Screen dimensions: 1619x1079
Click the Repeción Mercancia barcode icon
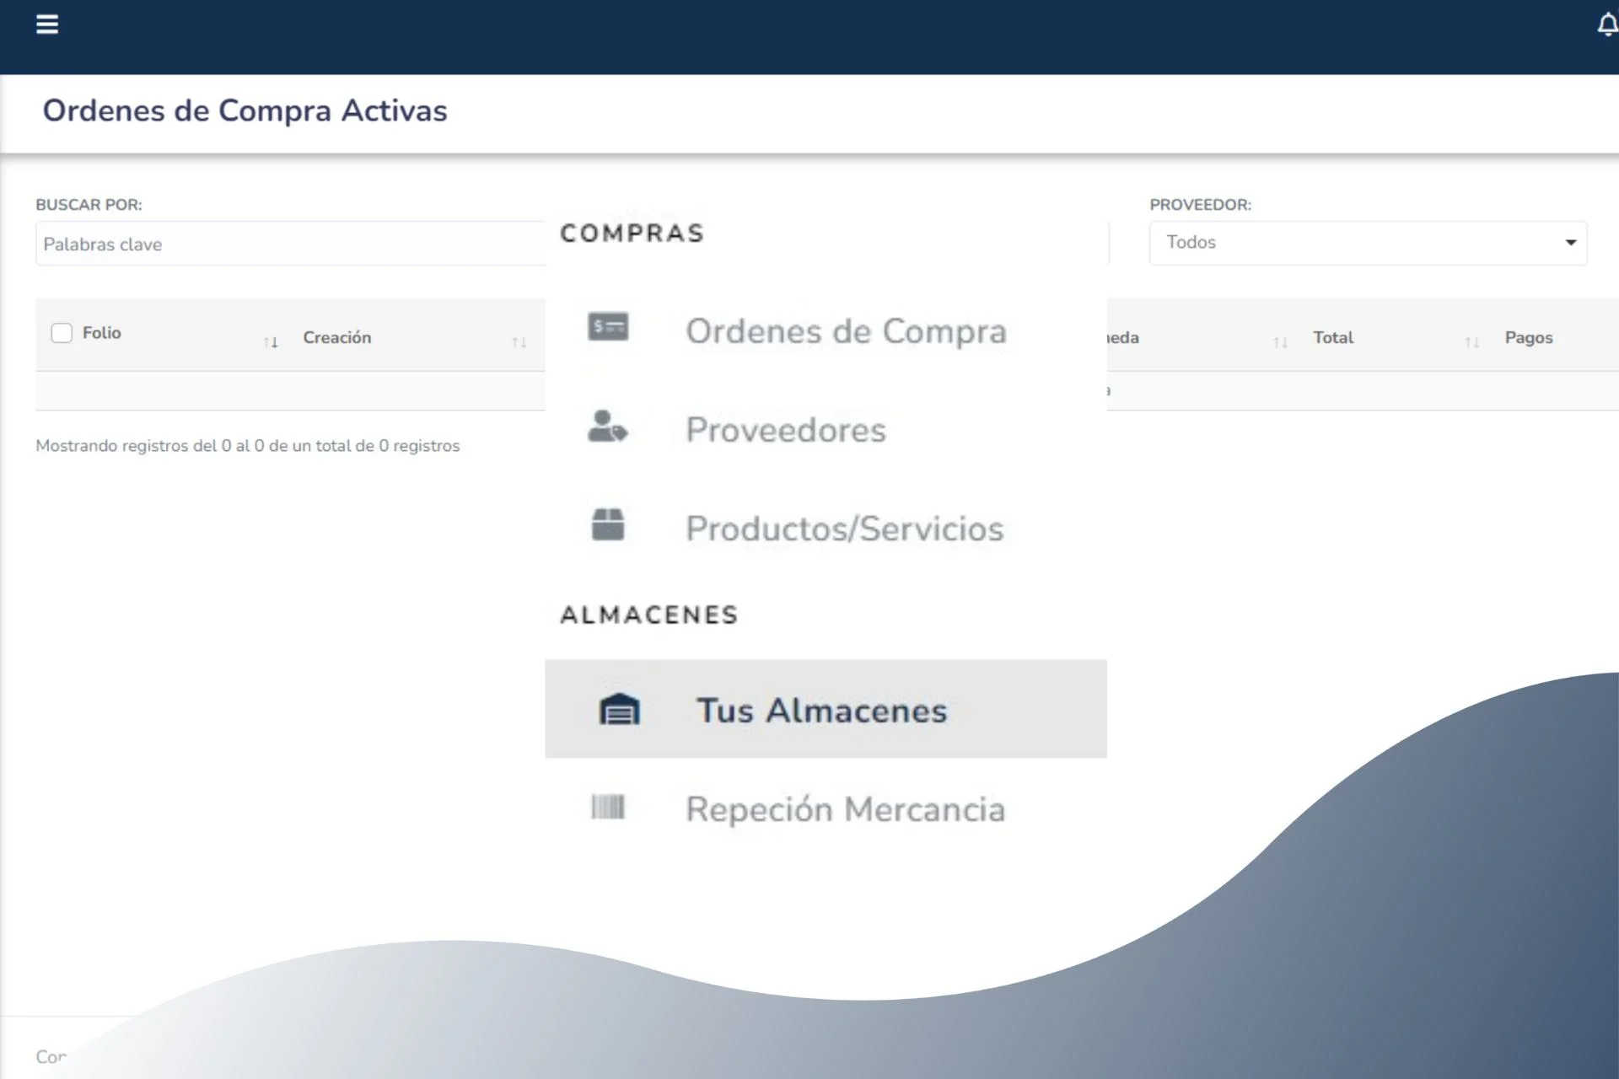click(x=607, y=807)
